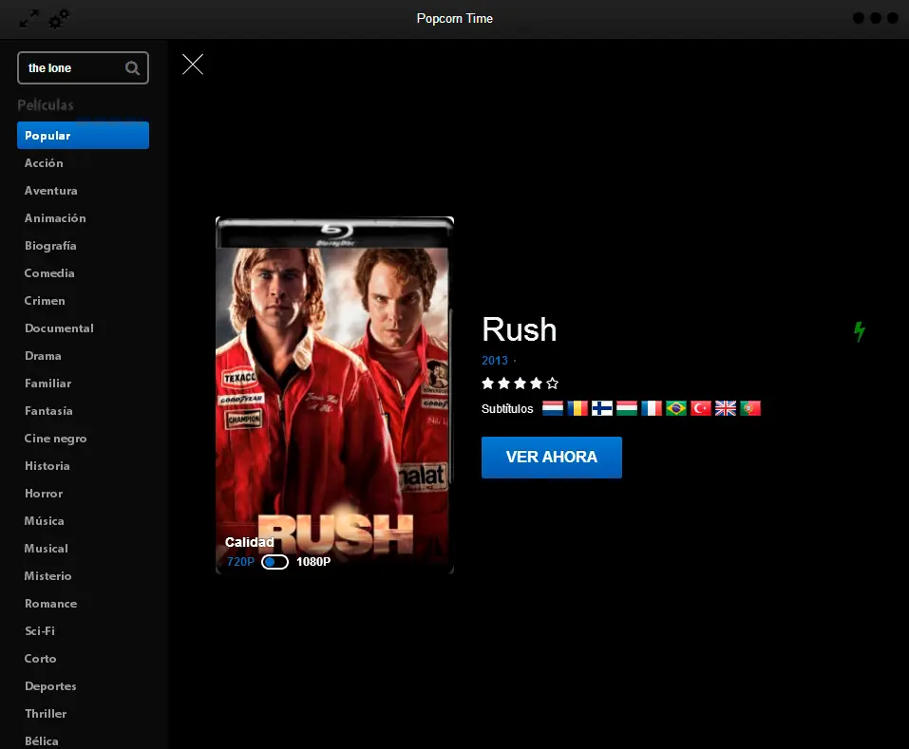Show Familiar movies

48,384
